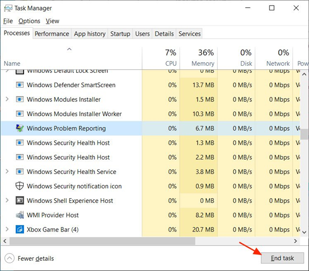Screen dimensions: 309x271
Task: Switch to the Services tab
Action: pos(189,34)
